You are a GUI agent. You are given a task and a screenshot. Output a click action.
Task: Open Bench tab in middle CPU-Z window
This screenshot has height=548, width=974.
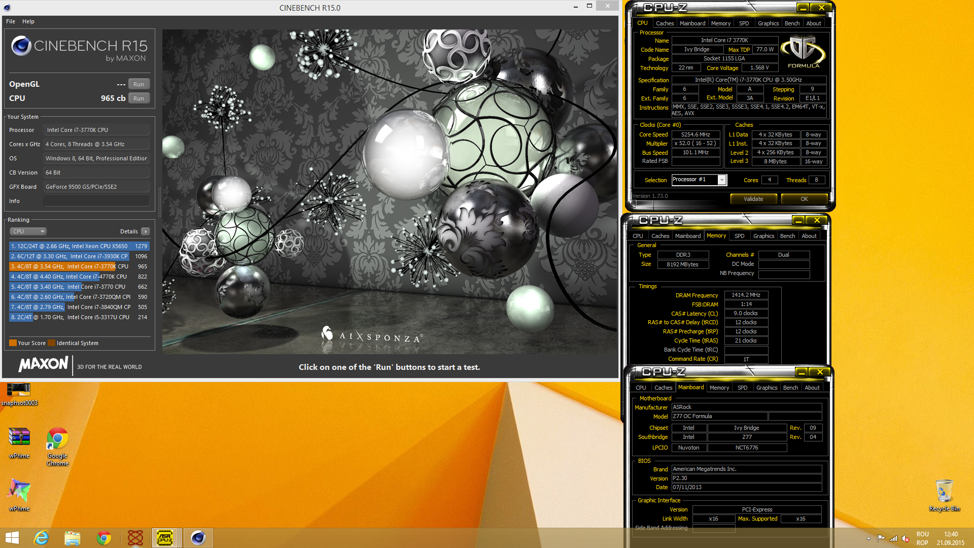787,236
